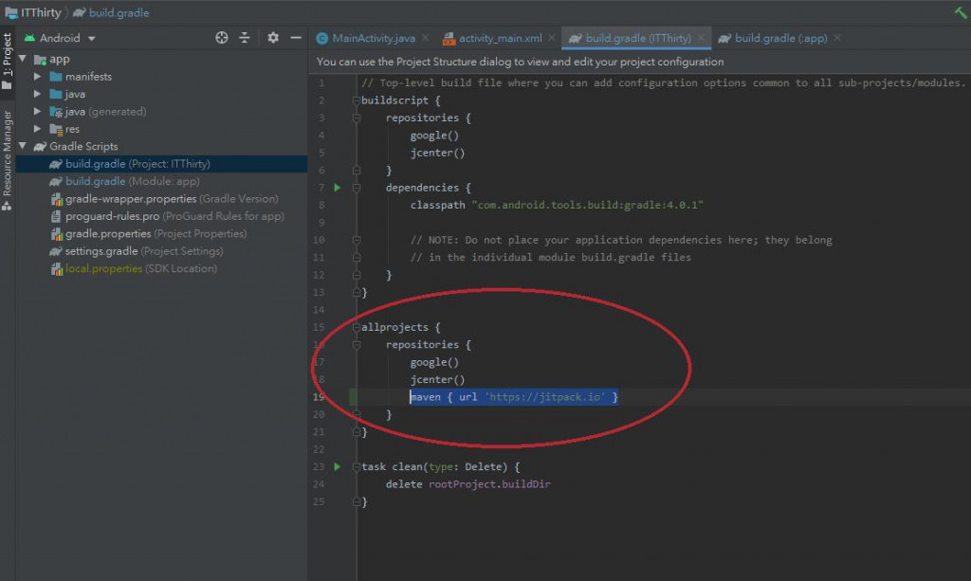This screenshot has height=581, width=971.
Task: Fold the buildscript block on line 2
Action: point(356,100)
